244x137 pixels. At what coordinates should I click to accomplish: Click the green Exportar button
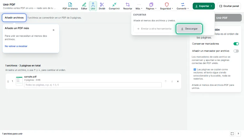[204, 6]
